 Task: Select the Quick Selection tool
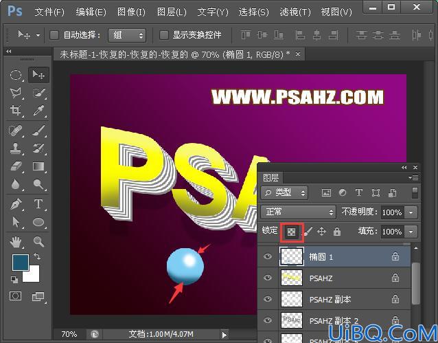click(x=38, y=93)
